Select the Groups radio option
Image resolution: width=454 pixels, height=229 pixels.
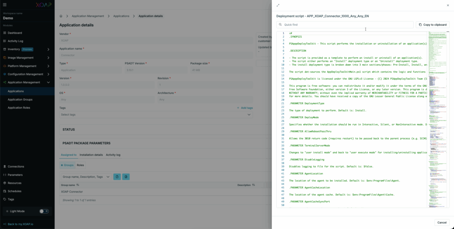click(67, 165)
